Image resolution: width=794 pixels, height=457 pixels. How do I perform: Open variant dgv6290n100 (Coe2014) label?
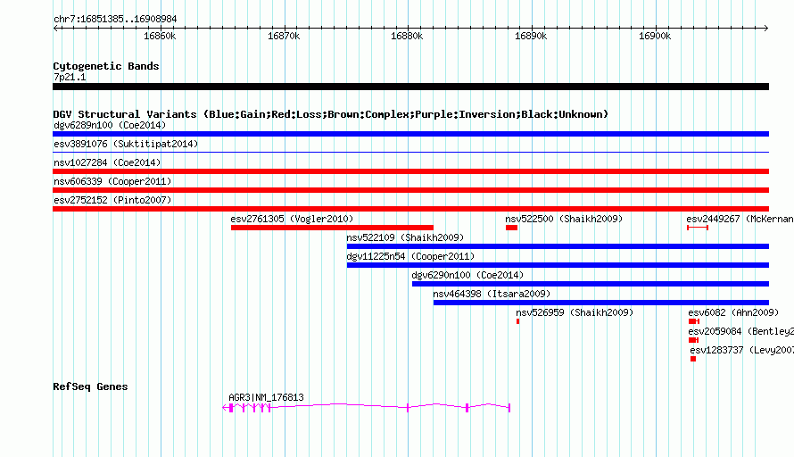coord(467,275)
